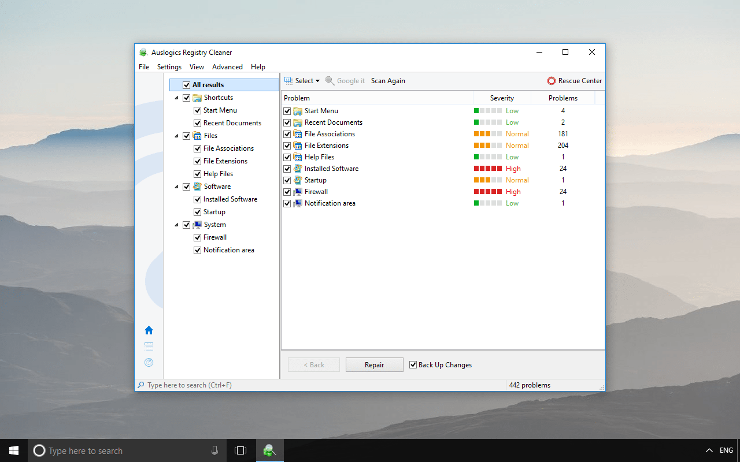The image size is (740, 462).
Task: Uncheck the Firewall row checkbox in results list
Action: pos(287,192)
